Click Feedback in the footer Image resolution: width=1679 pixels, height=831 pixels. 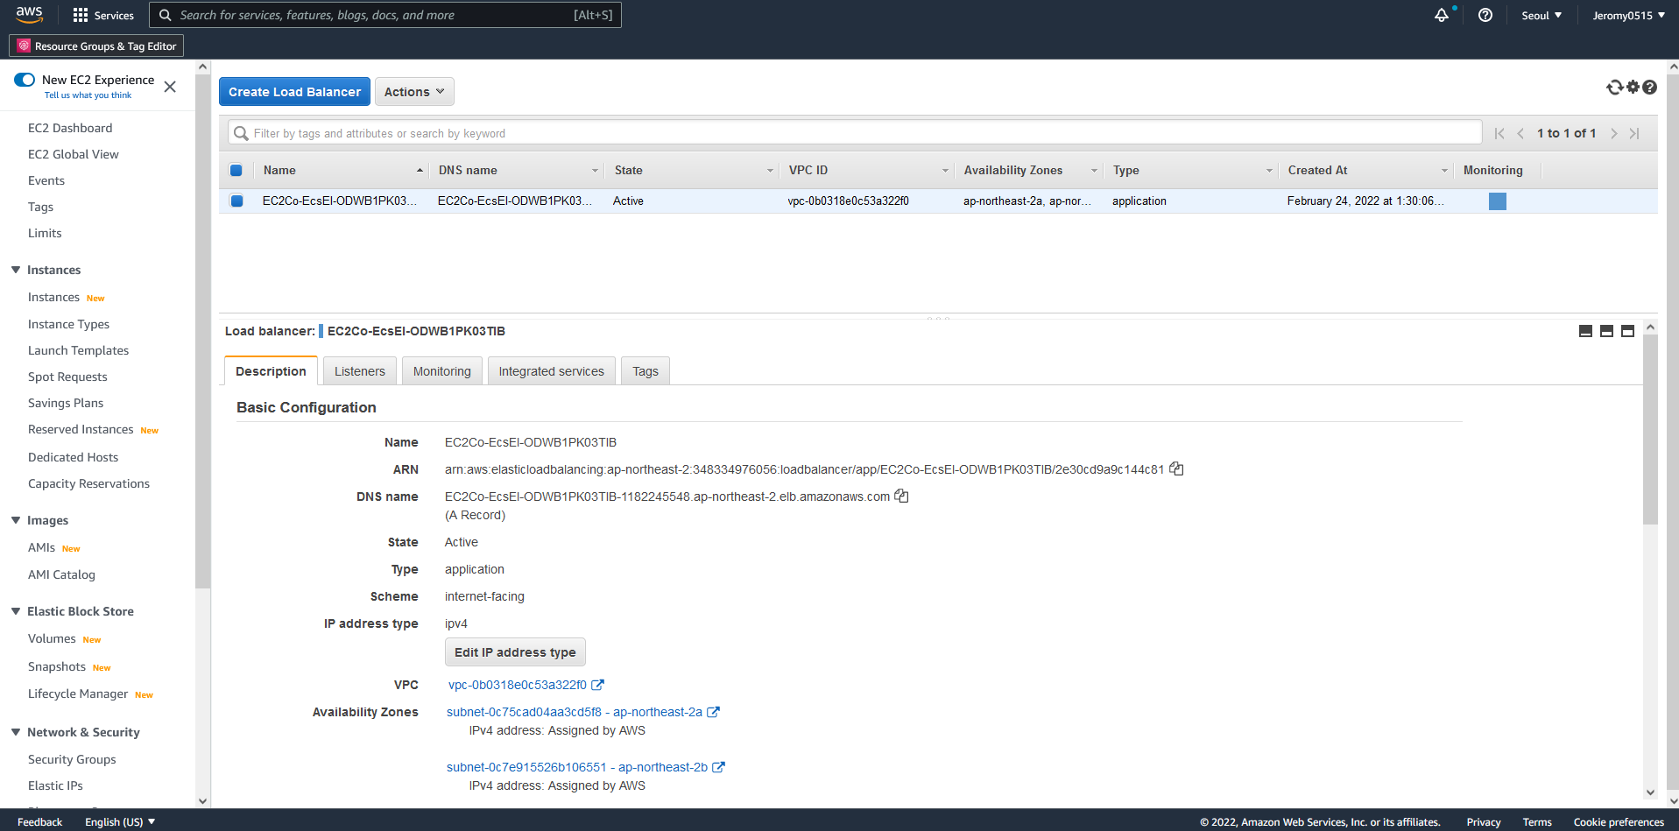(x=39, y=821)
